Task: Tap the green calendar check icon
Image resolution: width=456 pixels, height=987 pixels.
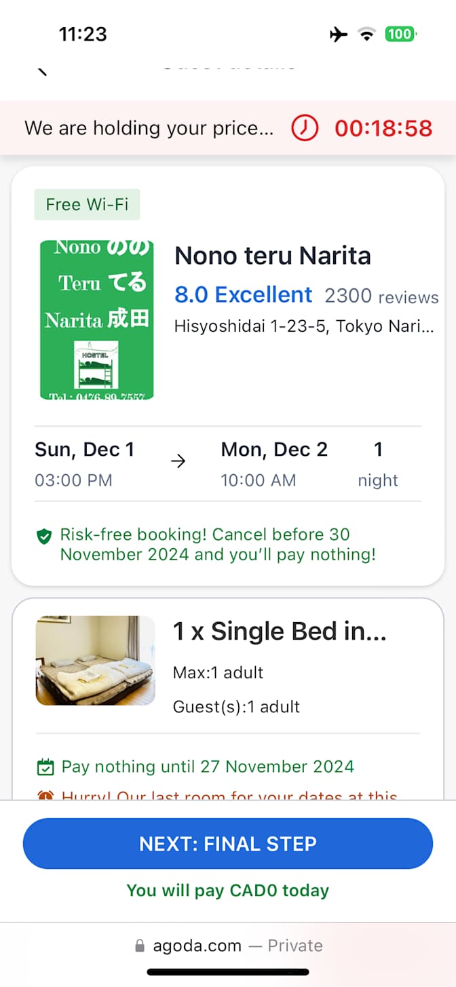Action: [45, 767]
